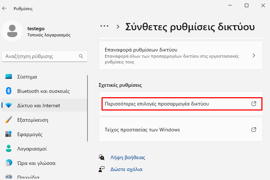Open Ώρα και γλώσσα globe icon
The width and height of the screenshot is (270, 180).
point(9,163)
